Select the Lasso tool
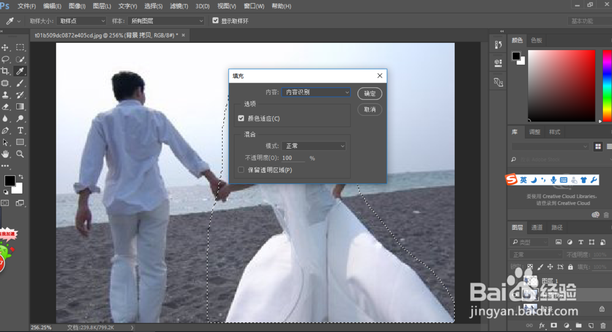Viewport: 612px width, 332px height. [x=5, y=59]
